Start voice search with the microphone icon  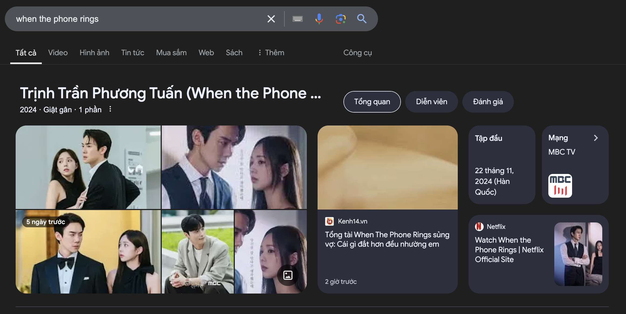(x=319, y=19)
